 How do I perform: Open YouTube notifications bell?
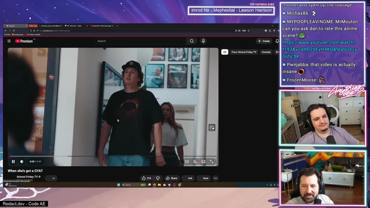pyautogui.click(x=277, y=41)
